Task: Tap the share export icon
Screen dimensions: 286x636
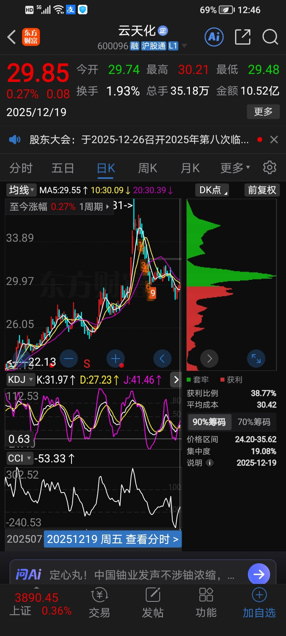Action: pyautogui.click(x=243, y=37)
